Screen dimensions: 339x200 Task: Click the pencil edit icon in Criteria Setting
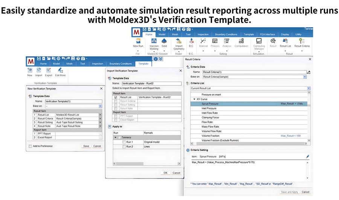[307, 156]
